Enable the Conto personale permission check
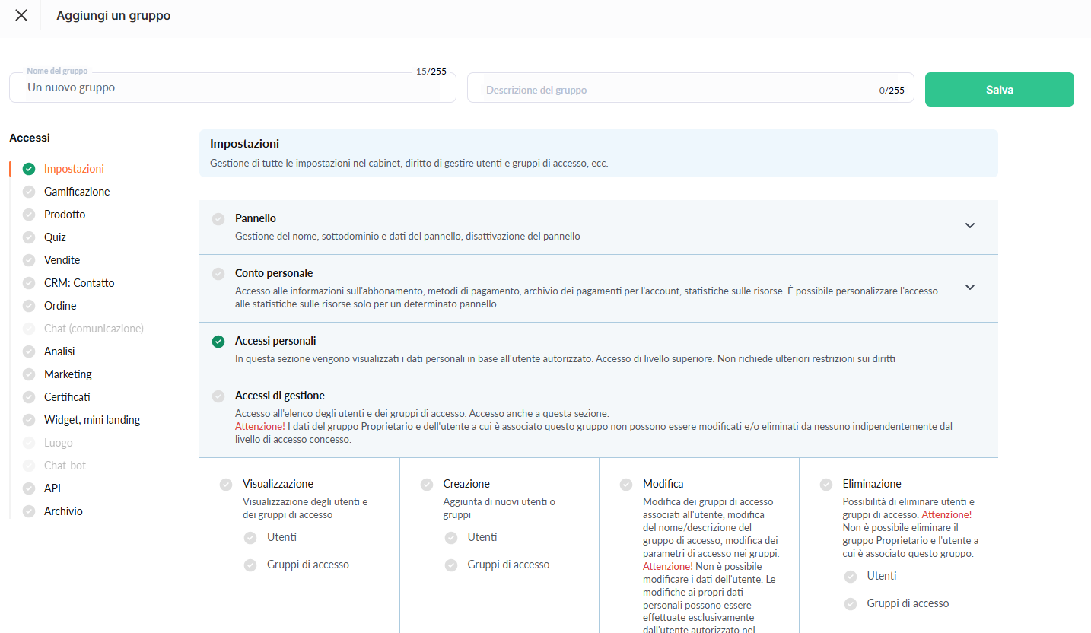Viewport: 1091px width, 633px height. click(218, 274)
